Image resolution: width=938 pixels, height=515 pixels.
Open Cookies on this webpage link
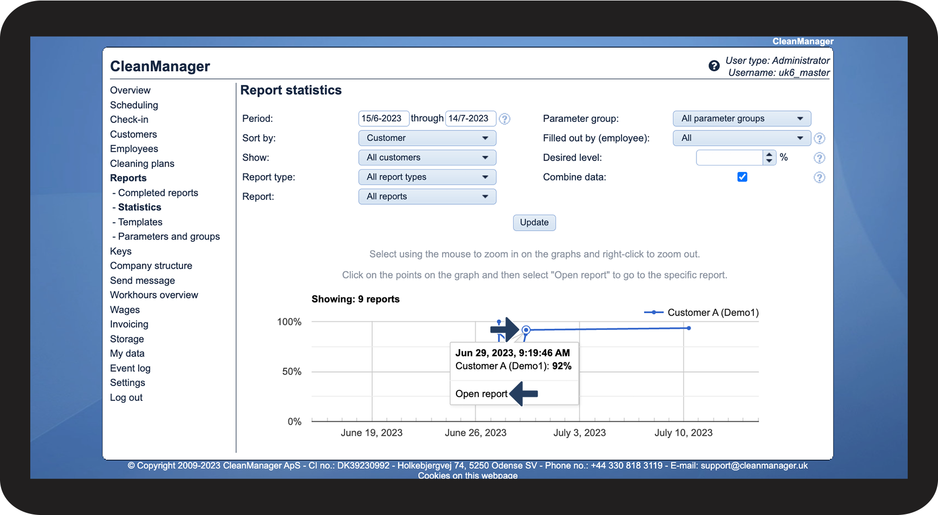coord(467,475)
